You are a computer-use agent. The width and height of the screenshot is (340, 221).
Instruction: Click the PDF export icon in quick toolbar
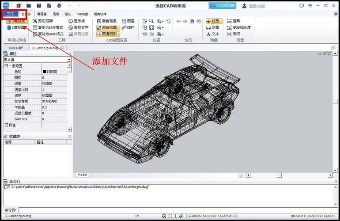click(x=49, y=5)
